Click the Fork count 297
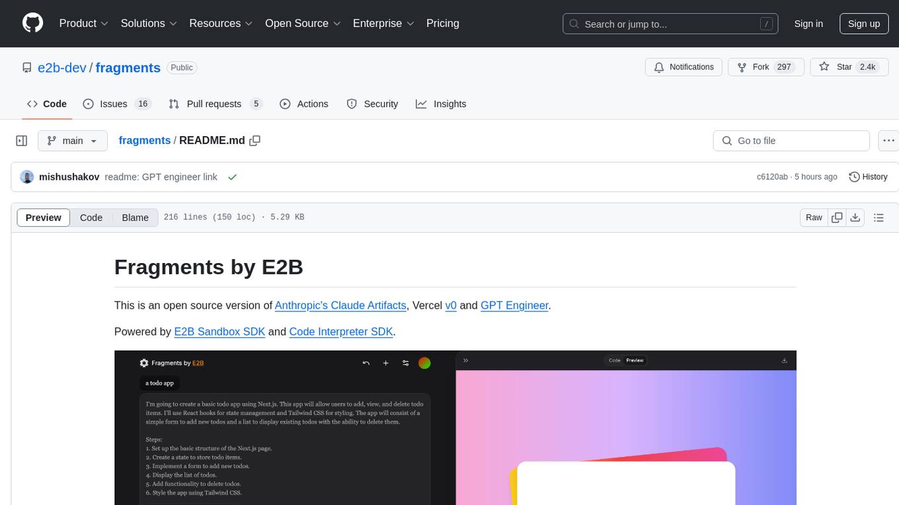 [x=784, y=67]
